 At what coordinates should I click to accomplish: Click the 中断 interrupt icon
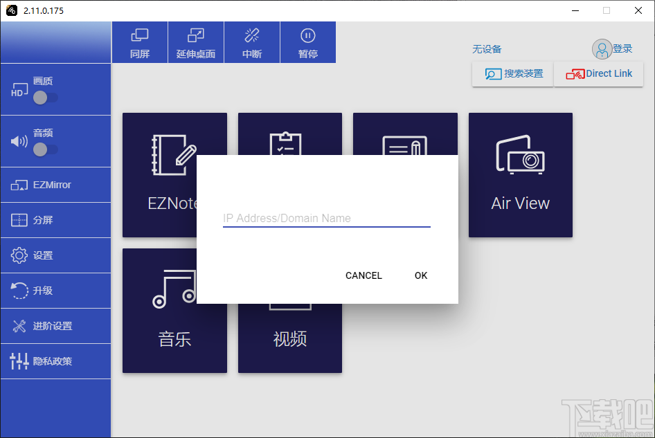click(251, 42)
